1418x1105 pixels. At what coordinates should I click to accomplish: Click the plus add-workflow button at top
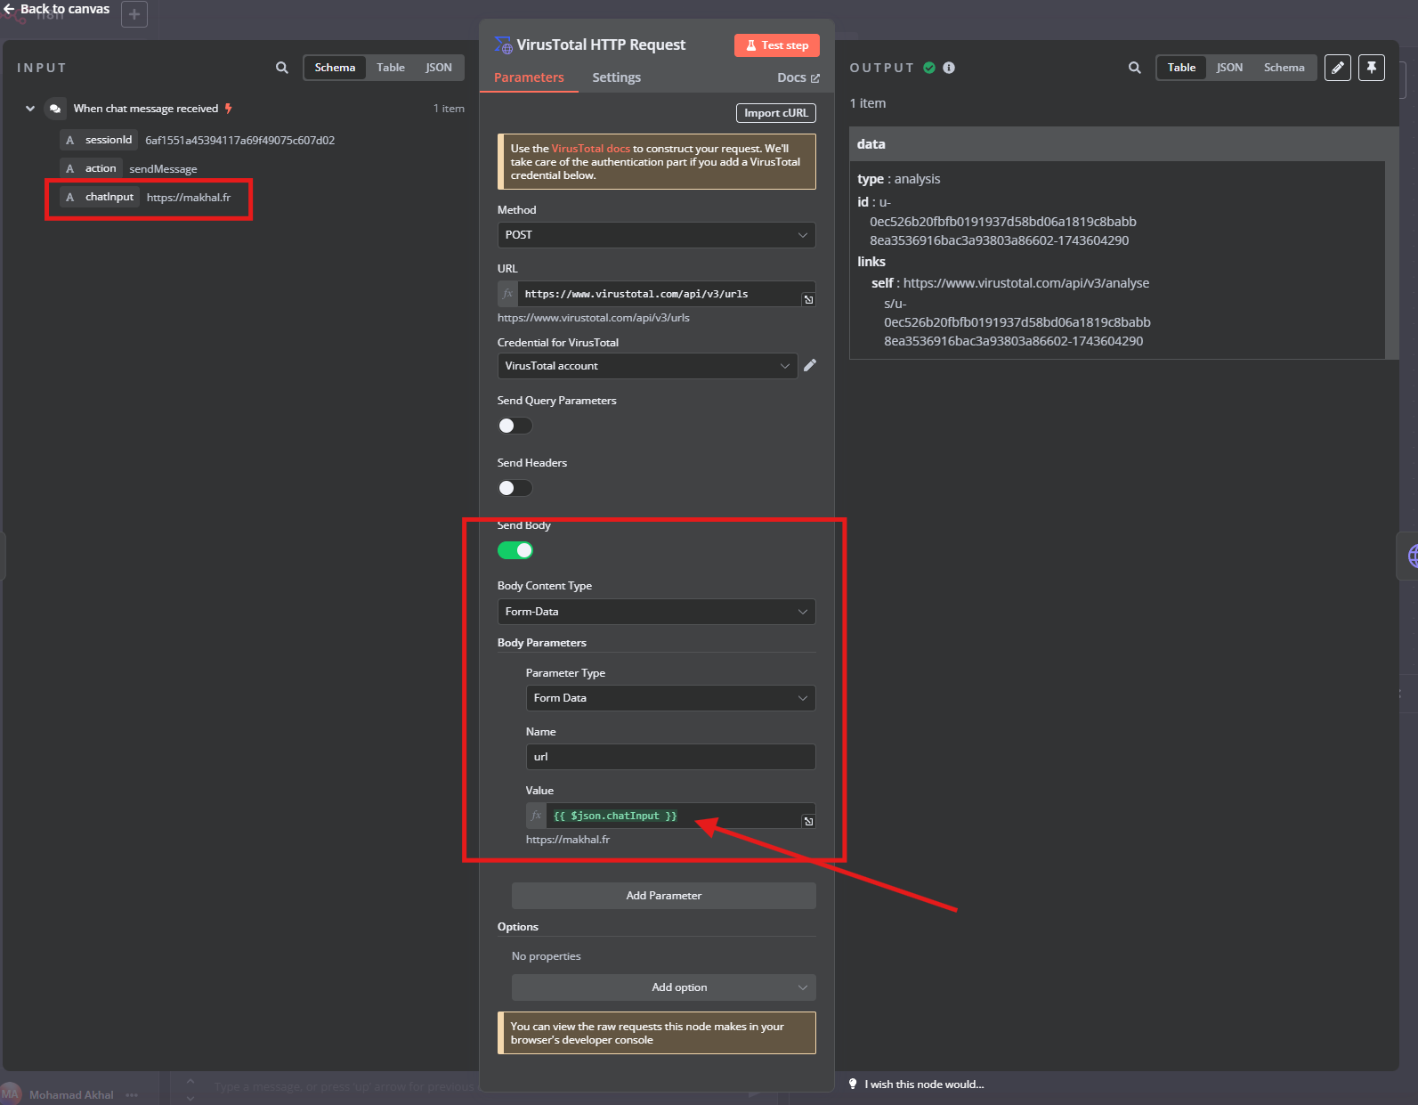click(x=134, y=14)
